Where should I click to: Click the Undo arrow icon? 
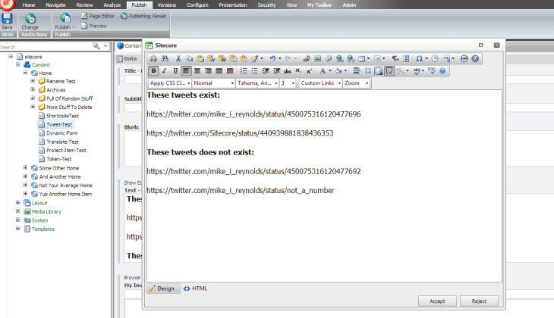pyautogui.click(x=272, y=58)
